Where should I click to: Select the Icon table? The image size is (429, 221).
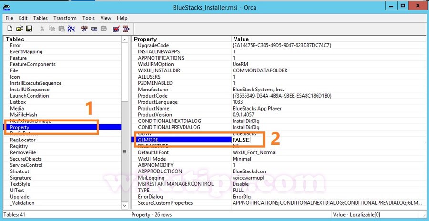(x=15, y=77)
